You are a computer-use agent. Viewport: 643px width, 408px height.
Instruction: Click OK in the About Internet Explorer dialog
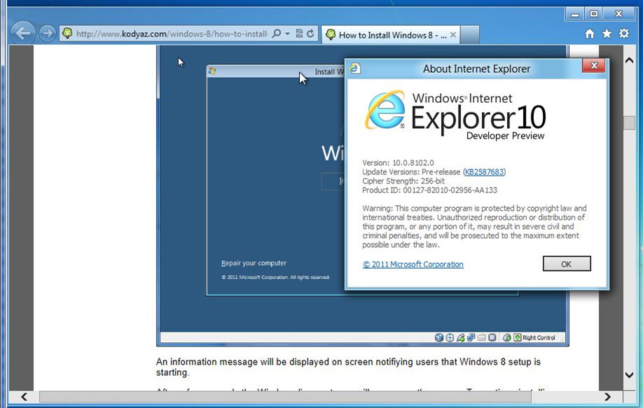566,263
